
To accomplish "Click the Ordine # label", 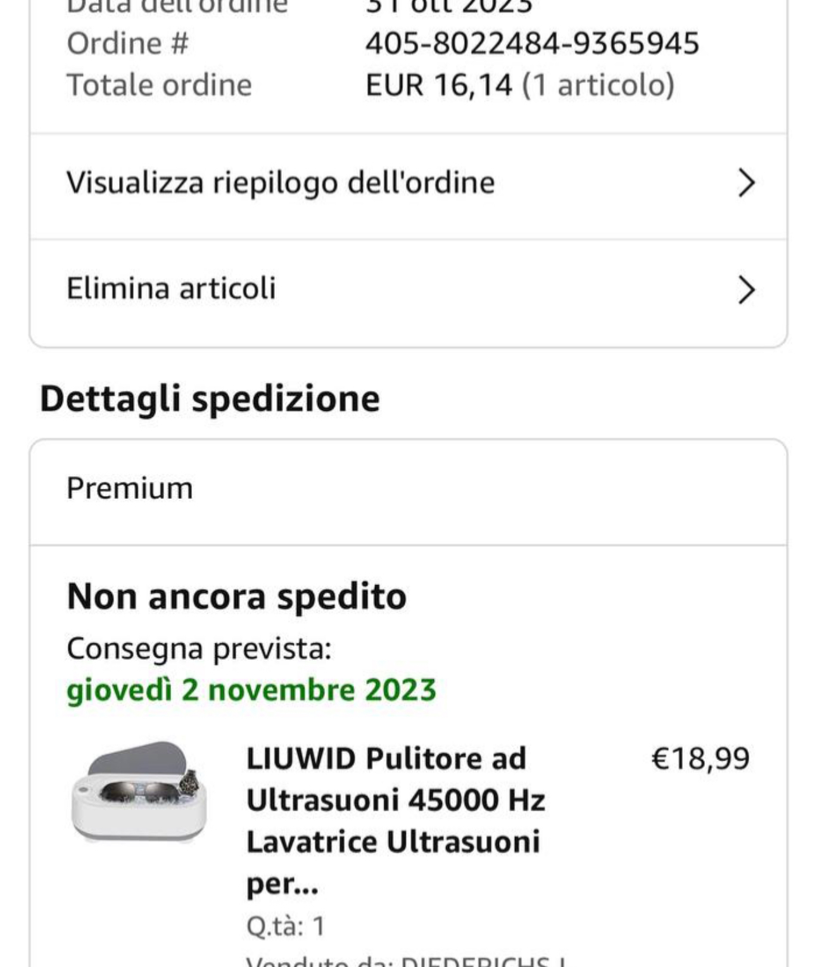I will (127, 44).
